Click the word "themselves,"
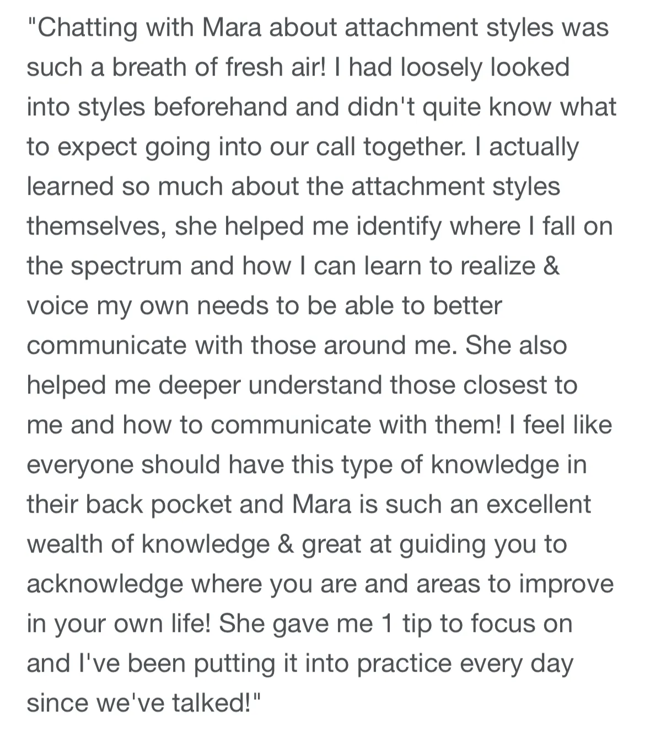The height and width of the screenshot is (733, 645). tap(97, 226)
